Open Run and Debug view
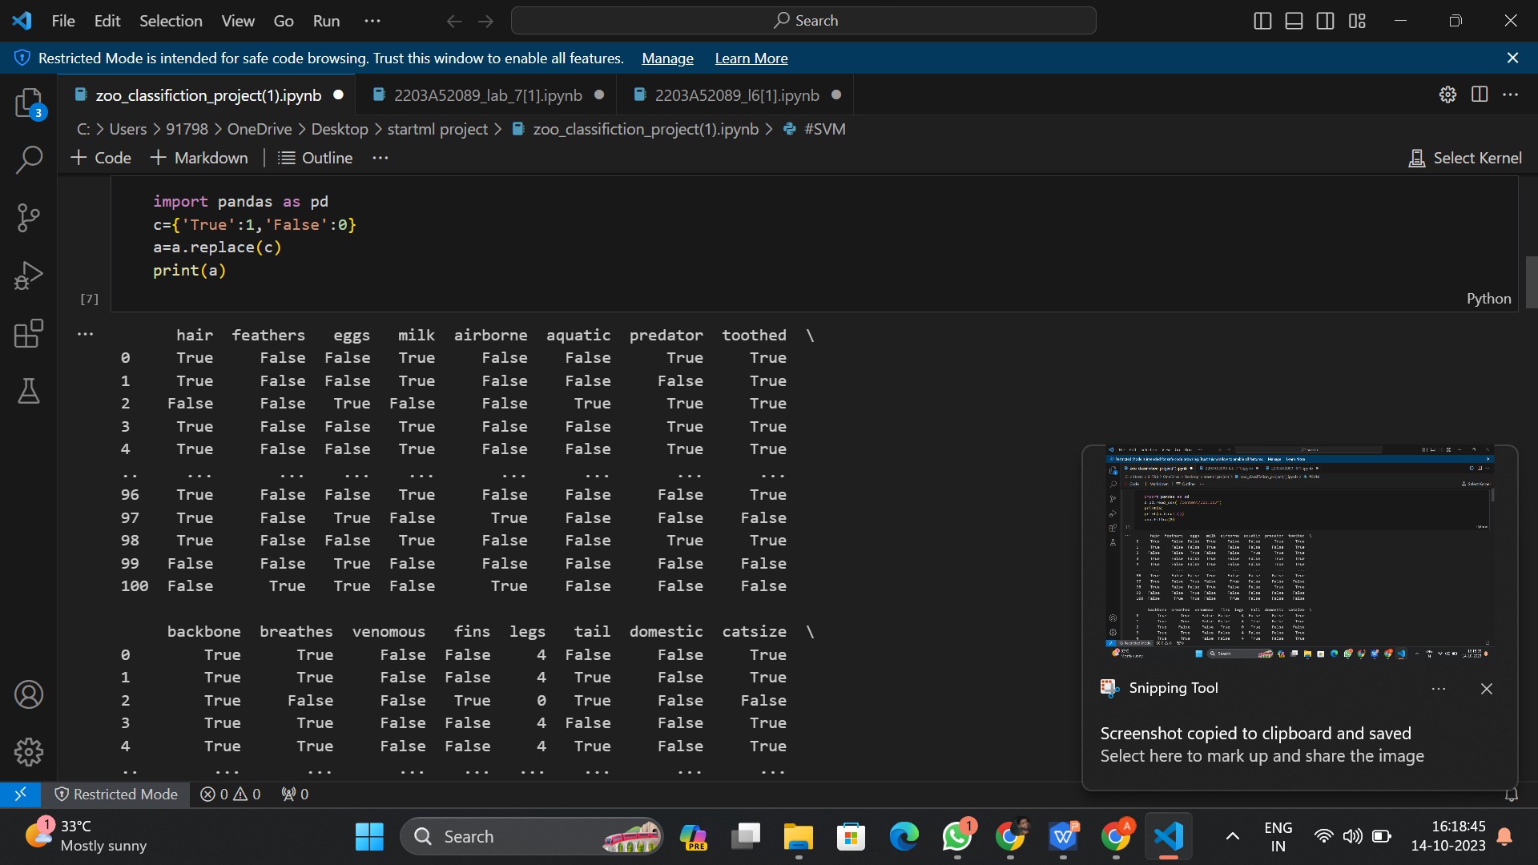Image resolution: width=1538 pixels, height=865 pixels. pyautogui.click(x=29, y=276)
